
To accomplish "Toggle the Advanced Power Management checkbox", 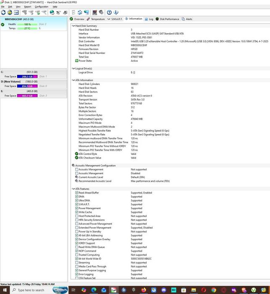I will click(77, 224).
